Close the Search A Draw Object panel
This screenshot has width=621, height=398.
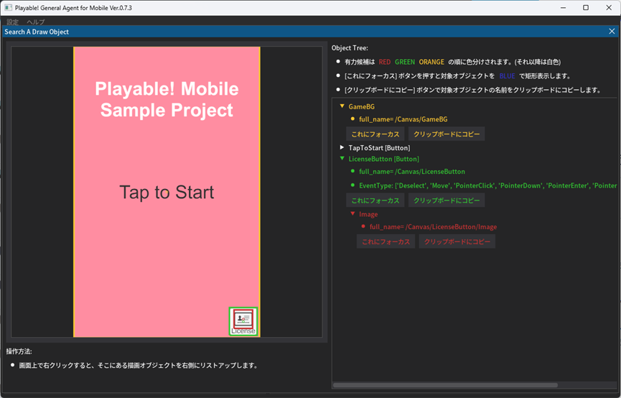point(612,32)
